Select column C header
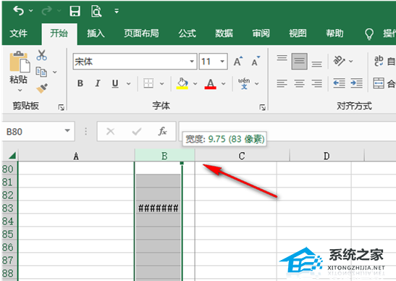Viewport: 396px width, 281px height. click(x=242, y=156)
